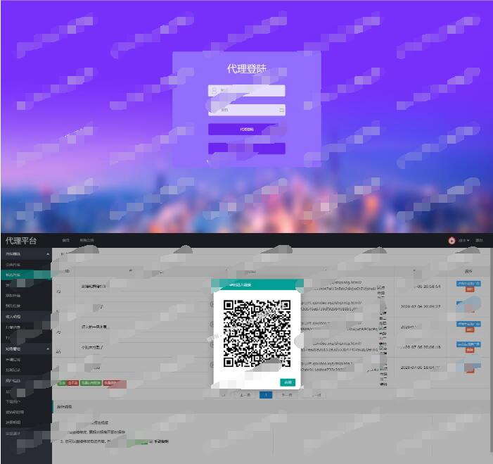The width and height of the screenshot is (493, 464).
Task: Click the green close button in QR dialog
Action: pos(288,382)
